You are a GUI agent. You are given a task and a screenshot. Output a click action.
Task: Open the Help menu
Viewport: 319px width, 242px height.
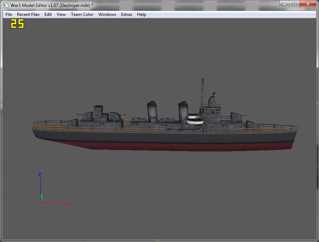(141, 14)
